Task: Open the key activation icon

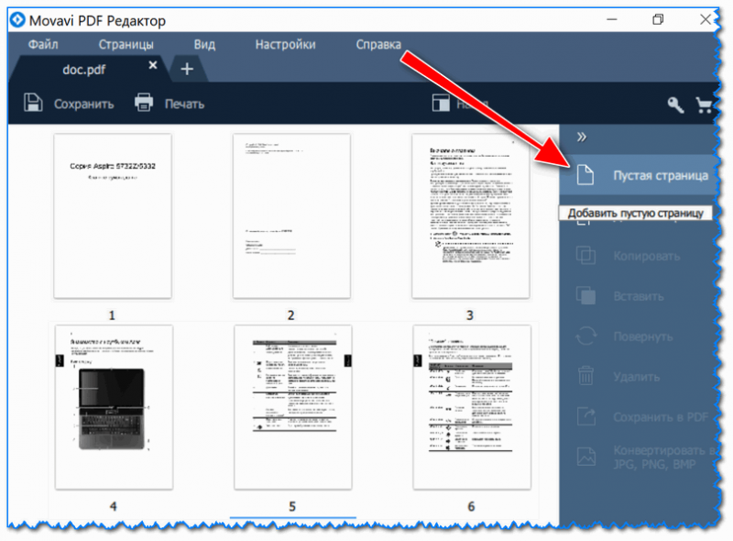Action: coord(675,105)
